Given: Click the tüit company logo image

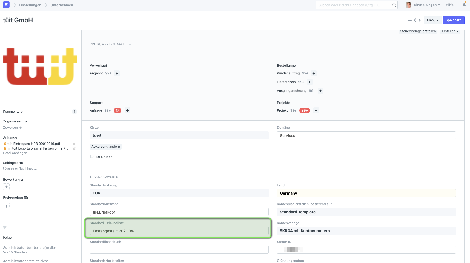Looking at the screenshot, I should pos(40,67).
